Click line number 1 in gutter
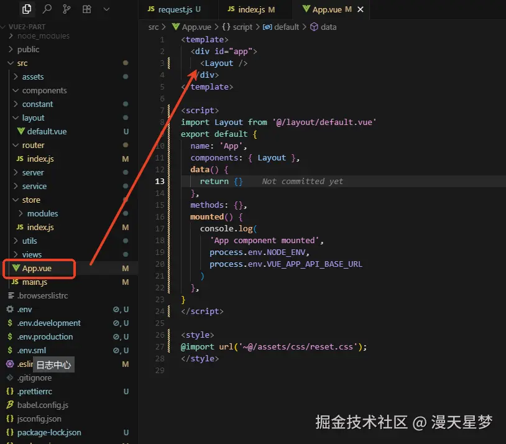 [162, 40]
